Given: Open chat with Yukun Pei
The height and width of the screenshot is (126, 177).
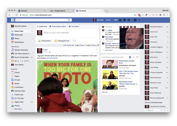Looking at the screenshot, I should pyautogui.click(x=157, y=37).
